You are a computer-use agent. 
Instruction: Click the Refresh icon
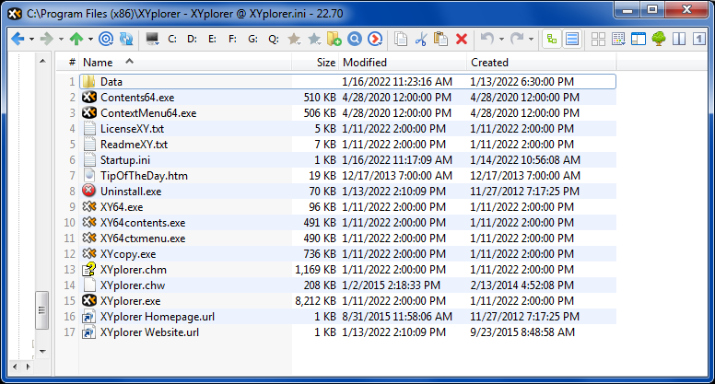coord(126,40)
